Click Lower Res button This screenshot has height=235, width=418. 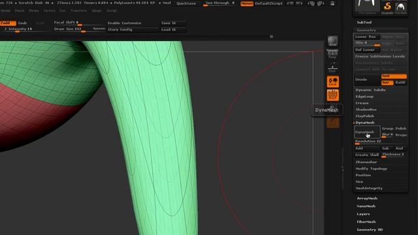click(367, 37)
